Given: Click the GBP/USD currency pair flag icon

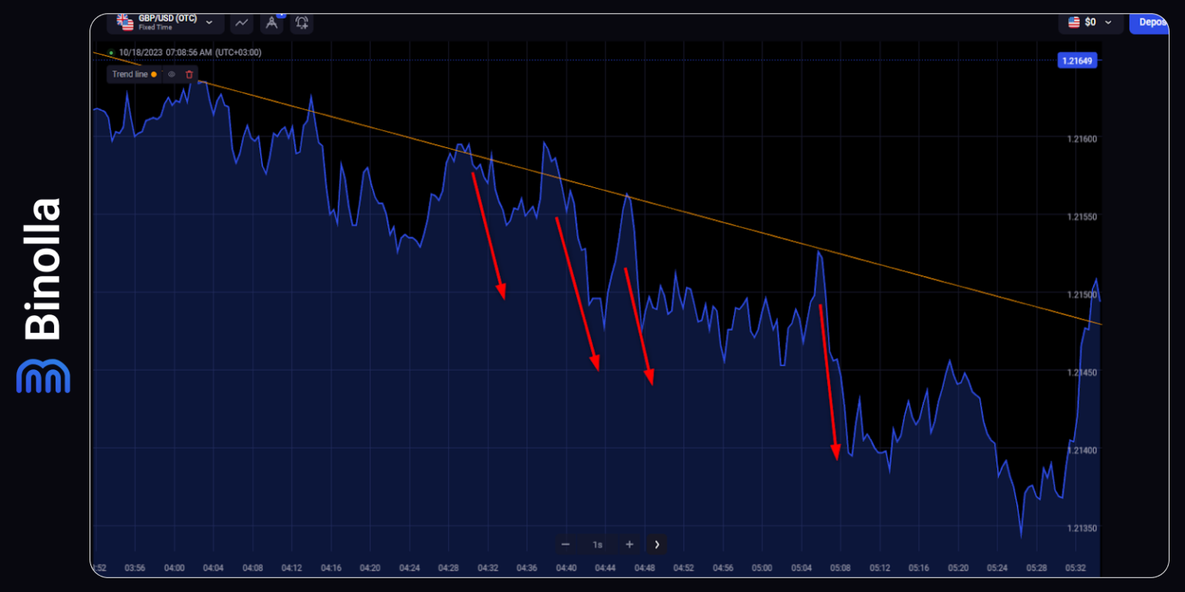Looking at the screenshot, I should (125, 22).
